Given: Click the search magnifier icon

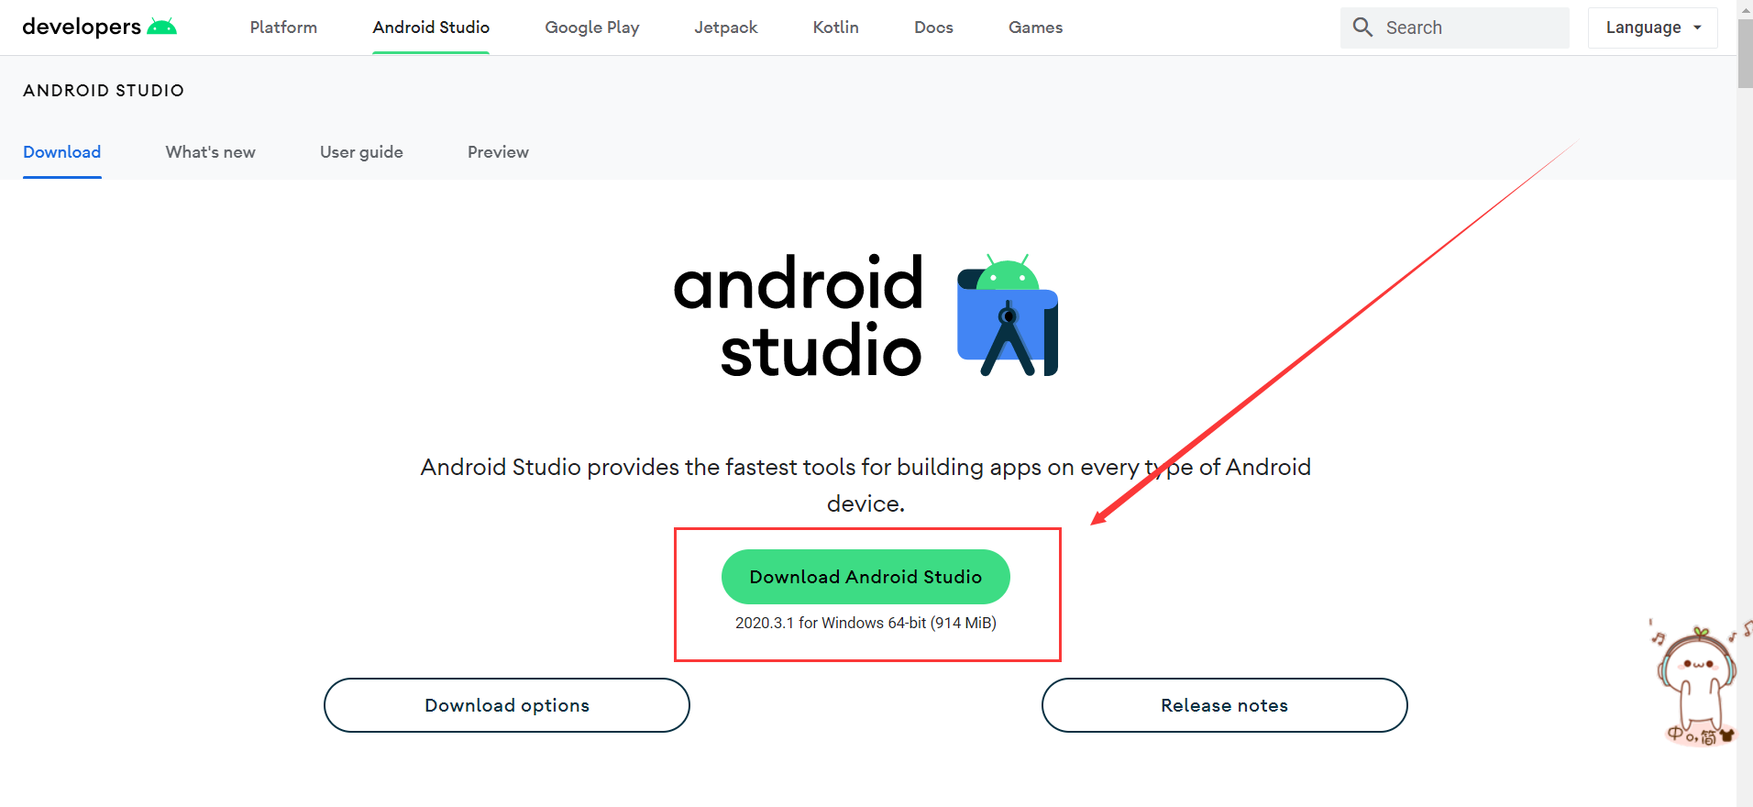Looking at the screenshot, I should [x=1362, y=28].
